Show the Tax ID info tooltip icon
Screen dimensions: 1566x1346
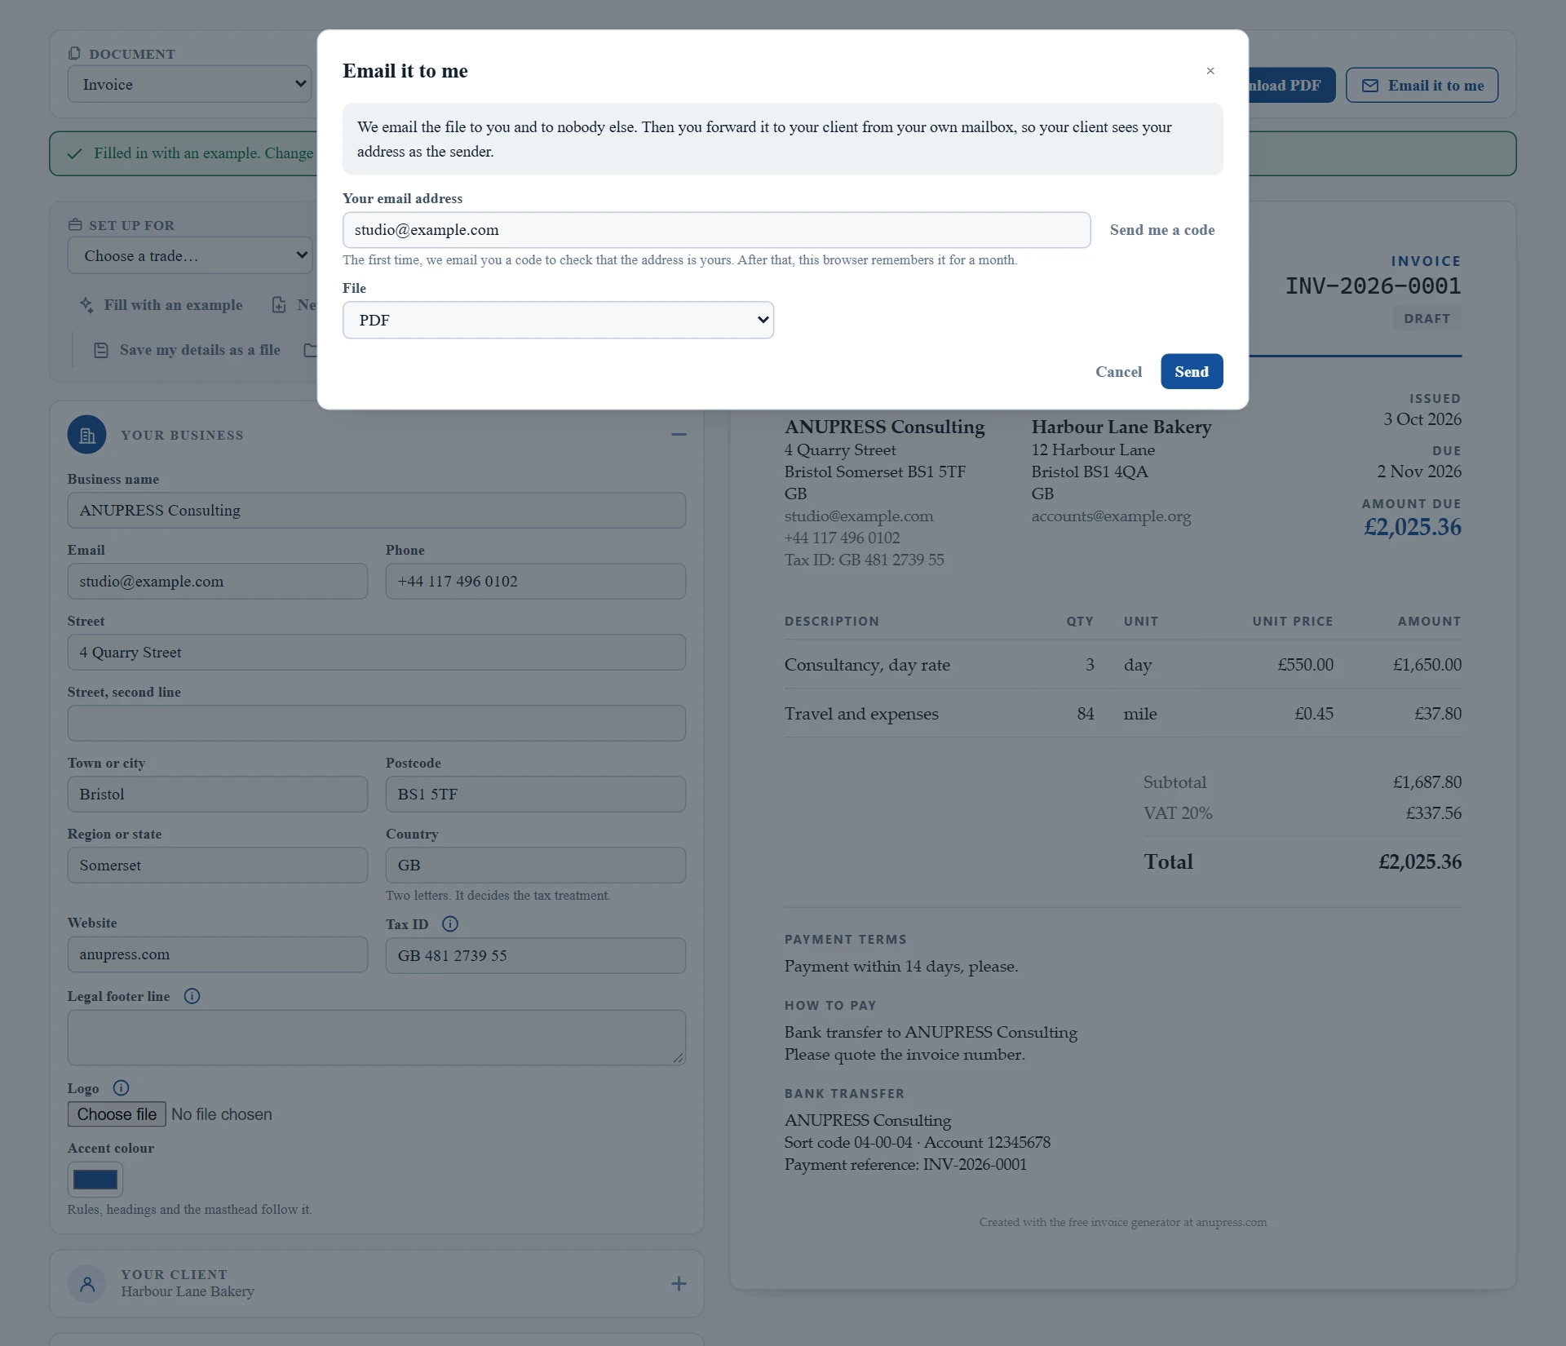pyautogui.click(x=450, y=923)
